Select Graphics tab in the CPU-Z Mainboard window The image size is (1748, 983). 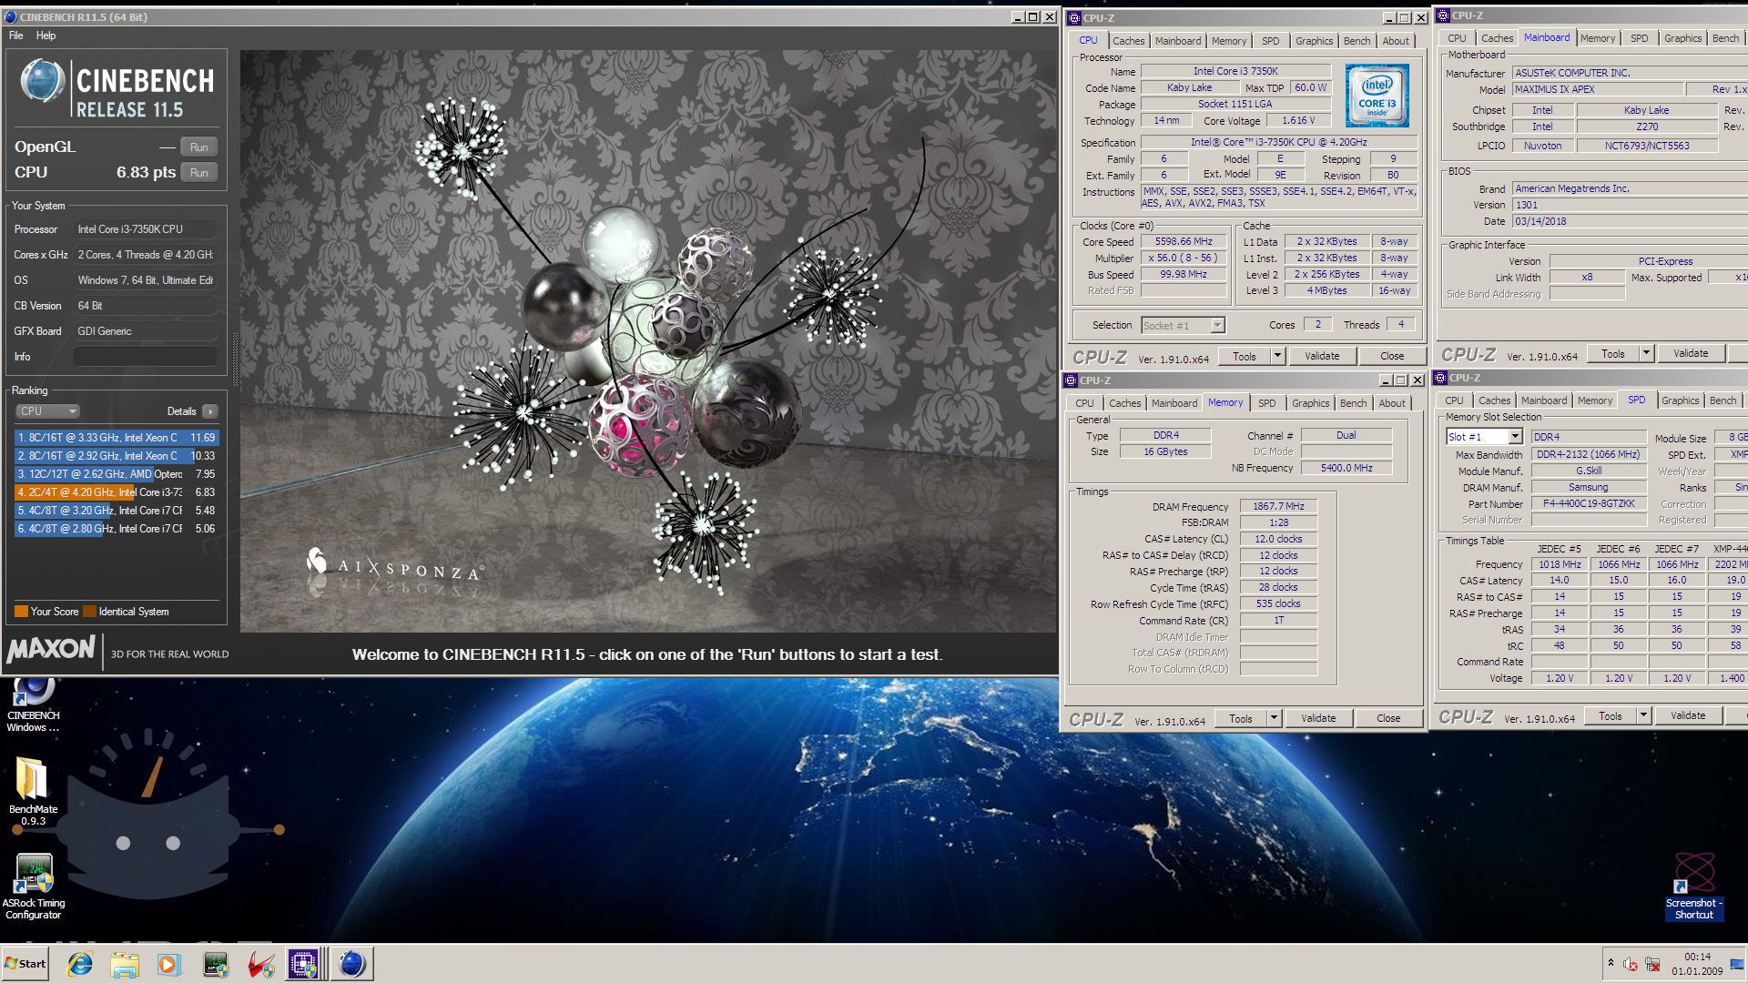(1682, 38)
